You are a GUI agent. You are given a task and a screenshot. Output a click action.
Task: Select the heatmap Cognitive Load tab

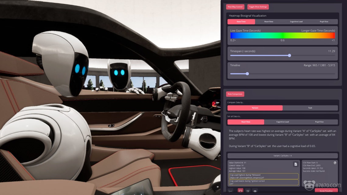tap(296, 22)
